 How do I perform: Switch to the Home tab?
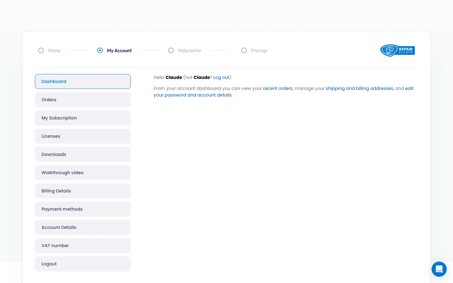point(54,50)
